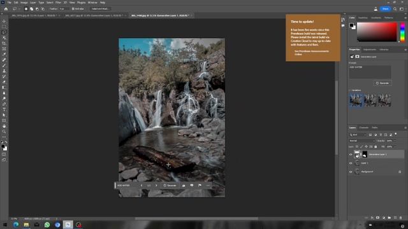This screenshot has width=408, height=229.
Task: Open the three-dots more options on task bar
Action: tap(208, 185)
